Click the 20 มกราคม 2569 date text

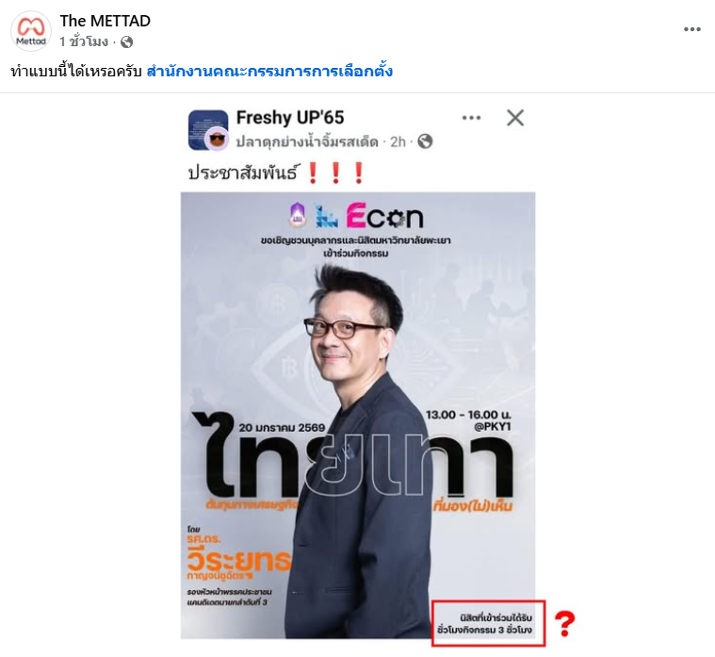point(282,428)
